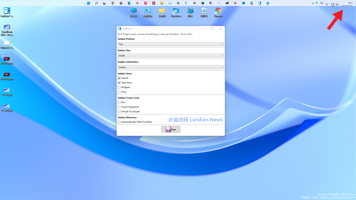
Task: Launch the red FileZilla taskbar icon
Action: (154, 3)
